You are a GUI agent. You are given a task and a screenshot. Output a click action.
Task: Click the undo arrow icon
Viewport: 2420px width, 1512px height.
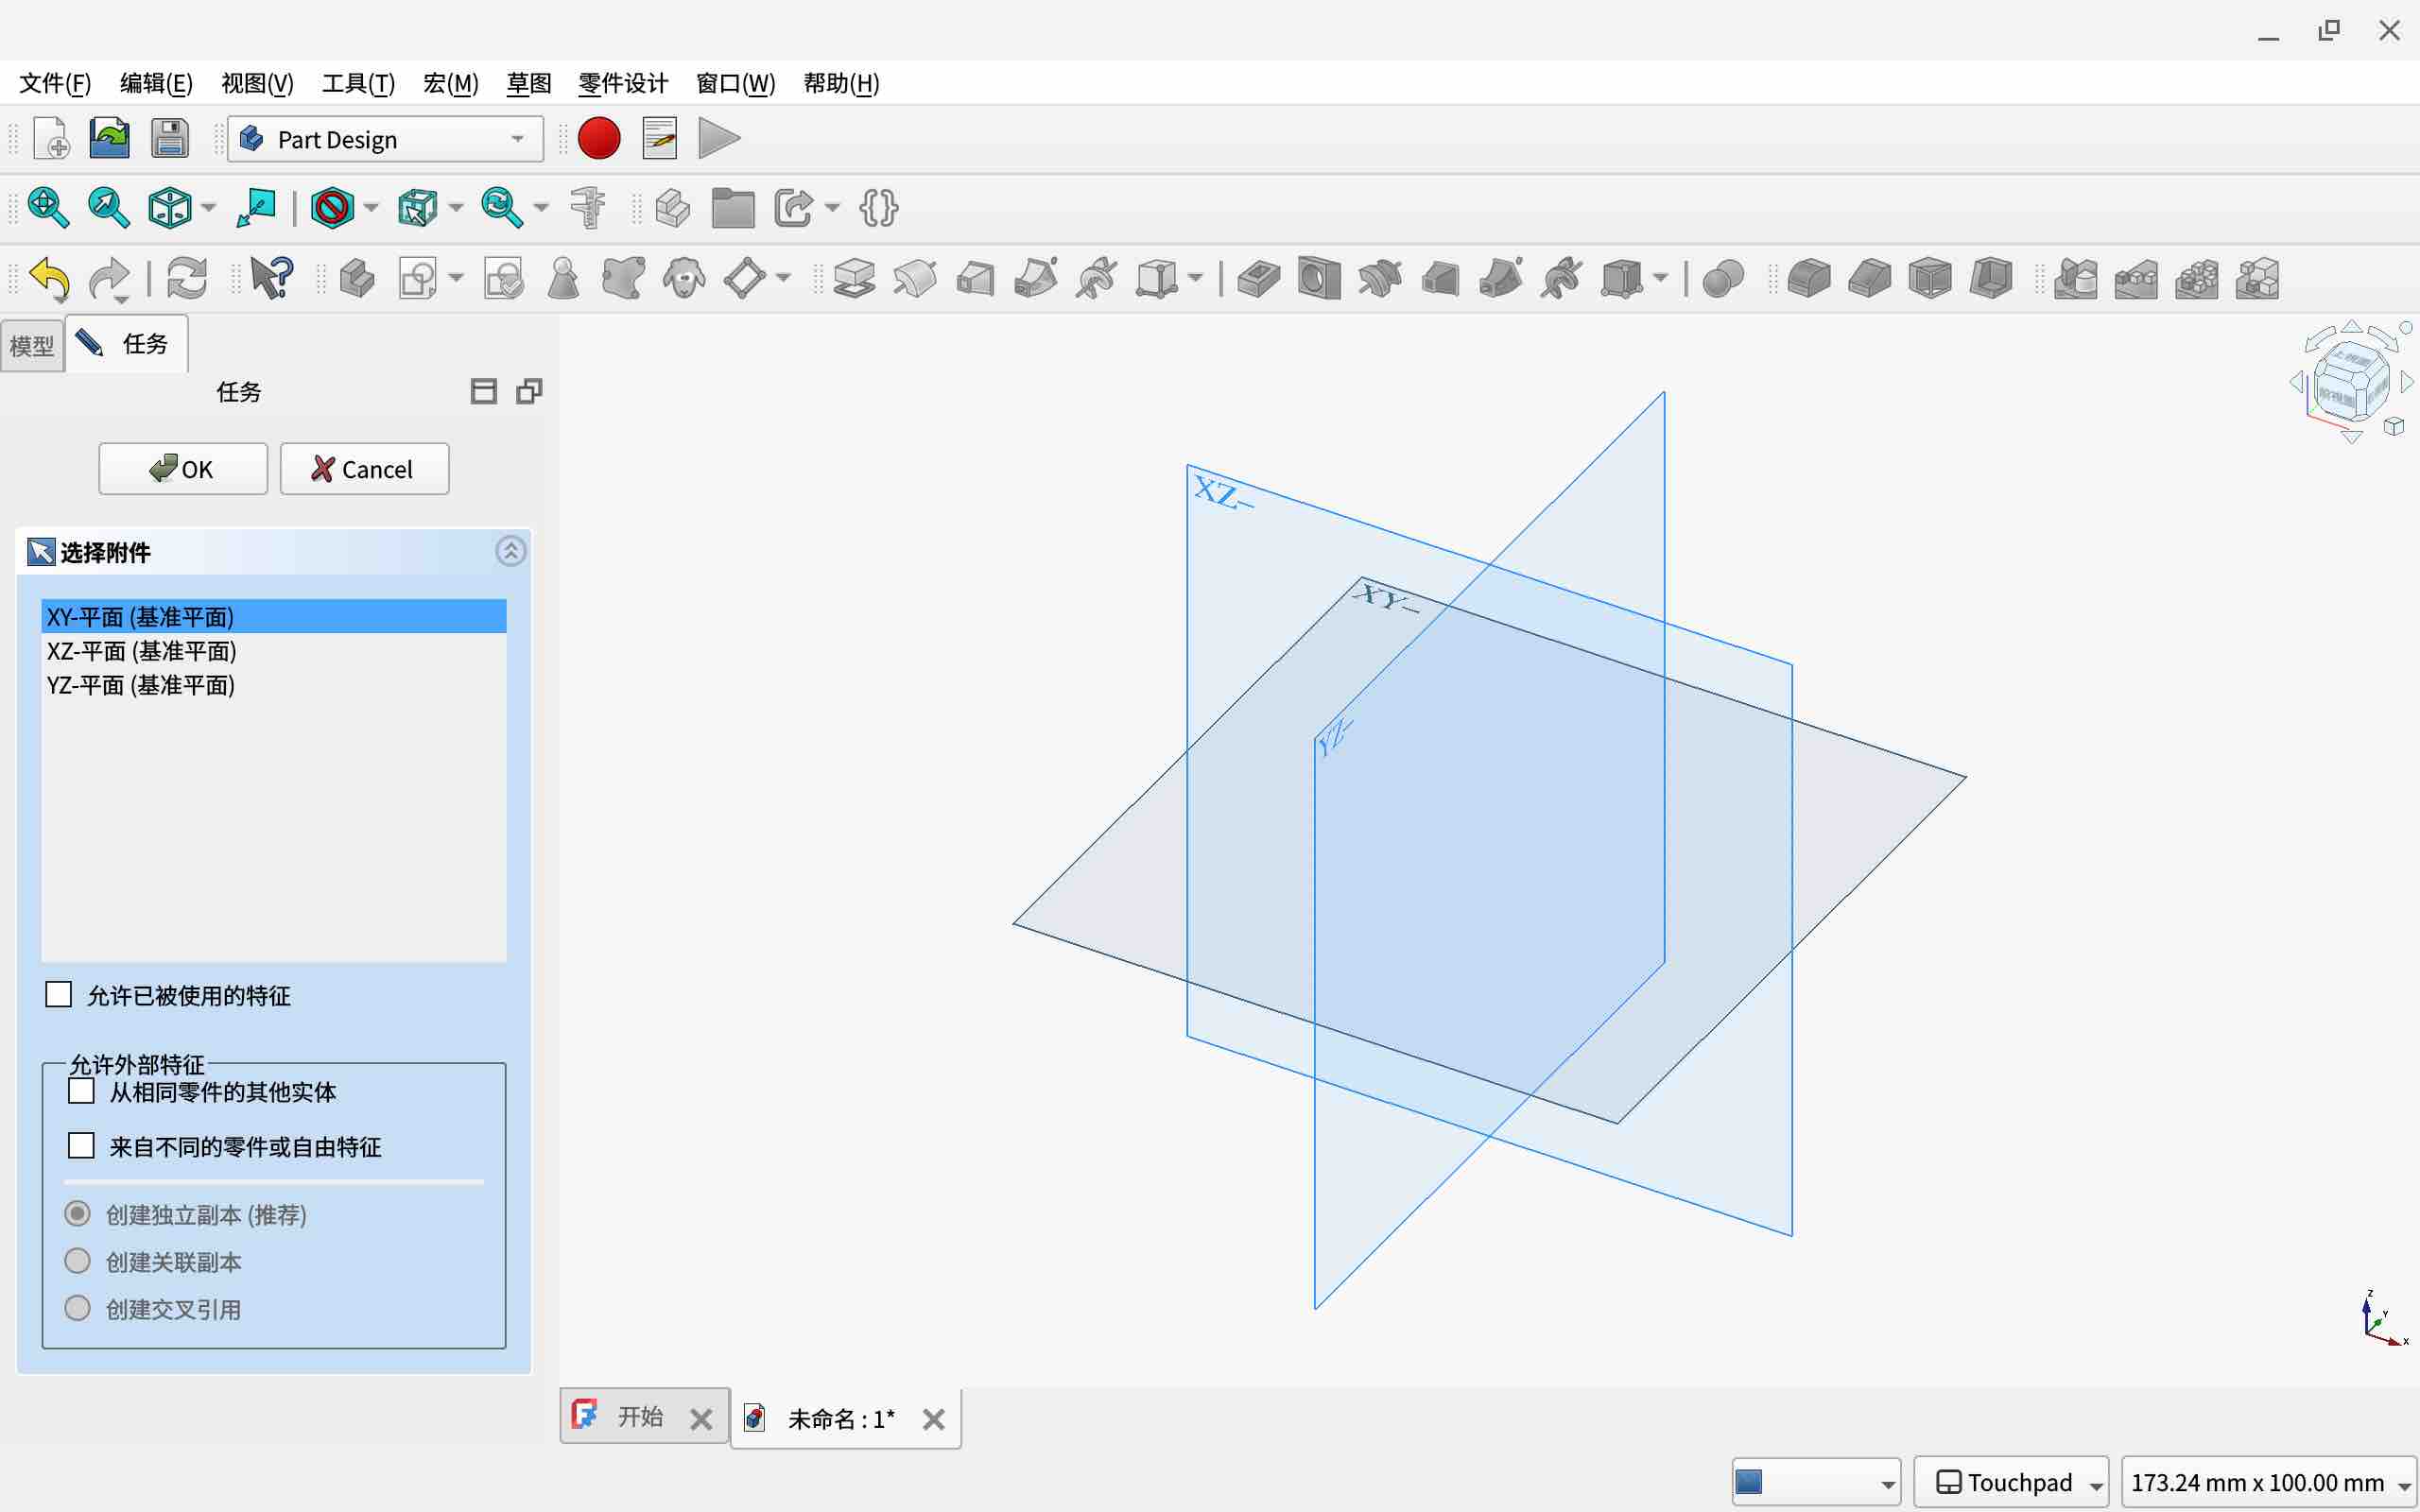click(49, 278)
